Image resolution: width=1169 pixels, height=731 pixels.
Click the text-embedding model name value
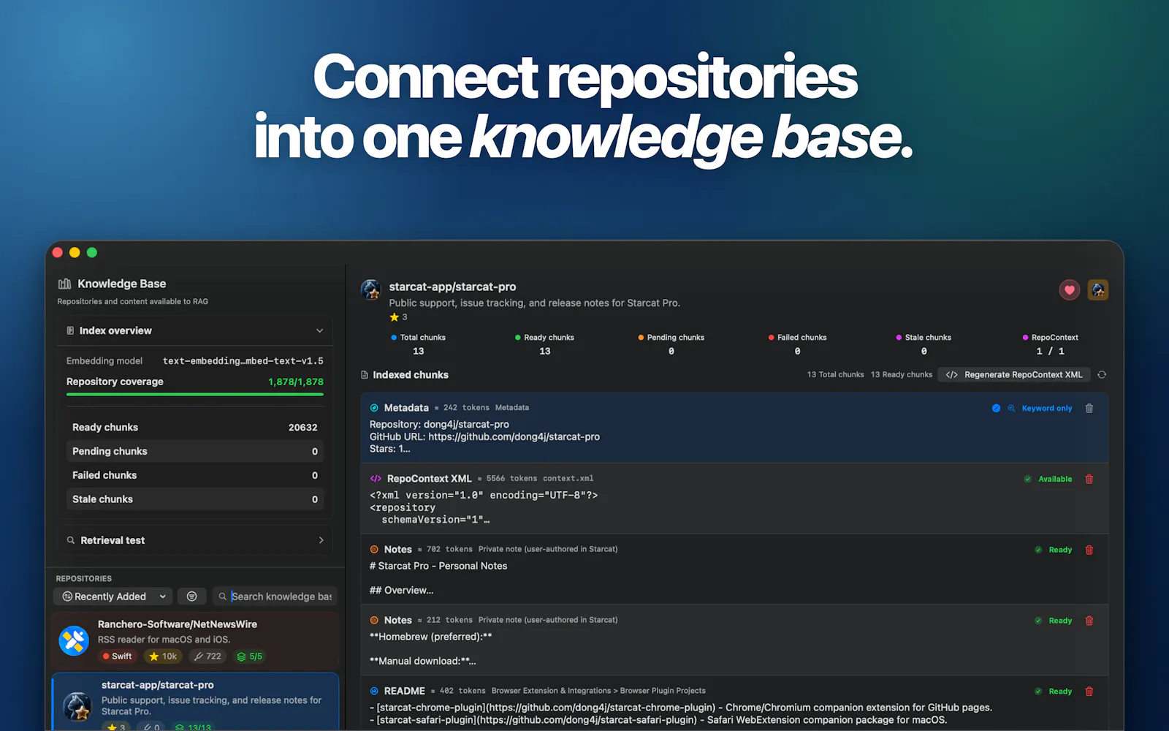click(x=243, y=361)
